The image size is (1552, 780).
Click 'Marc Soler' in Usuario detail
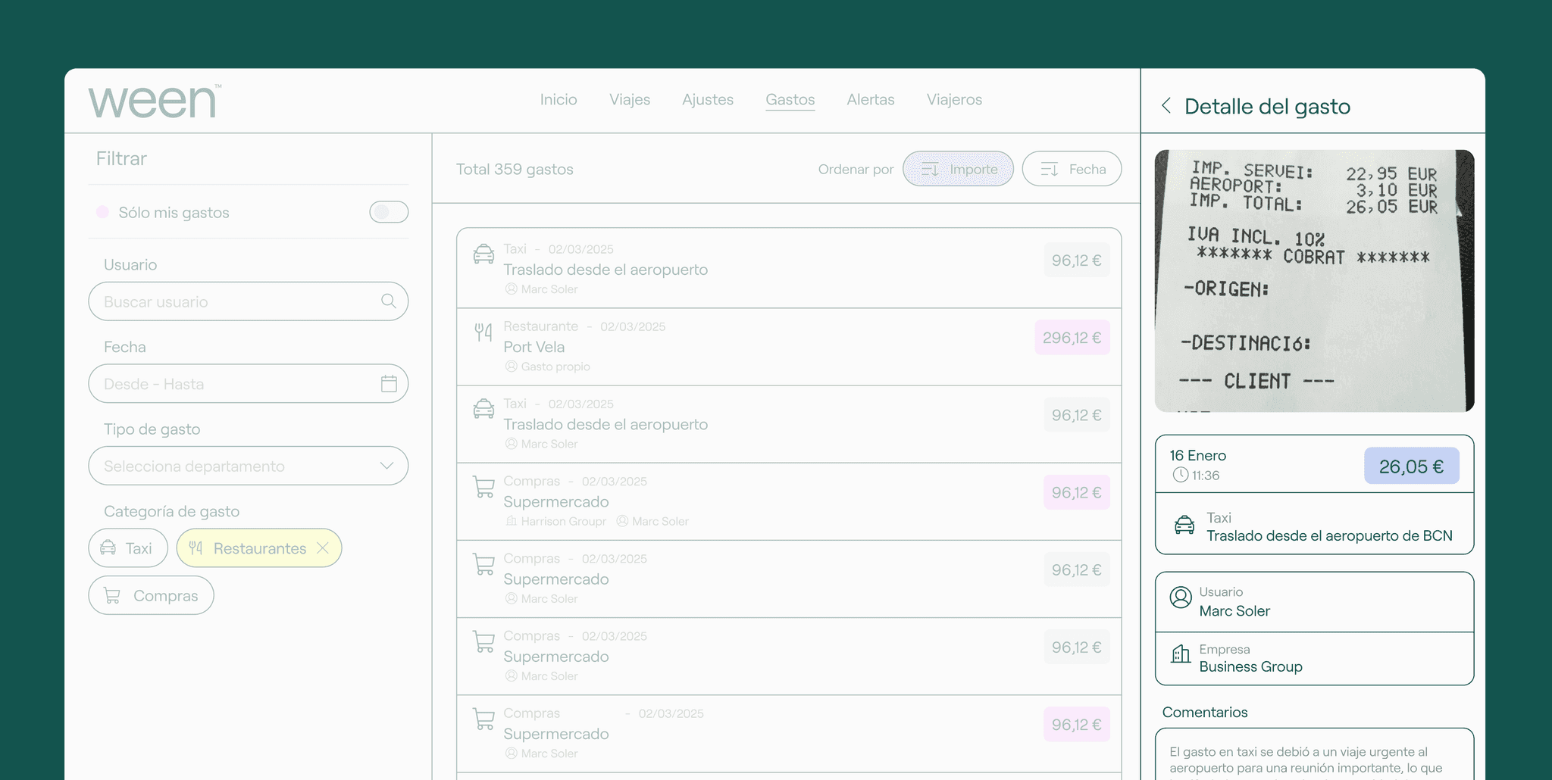click(x=1234, y=611)
